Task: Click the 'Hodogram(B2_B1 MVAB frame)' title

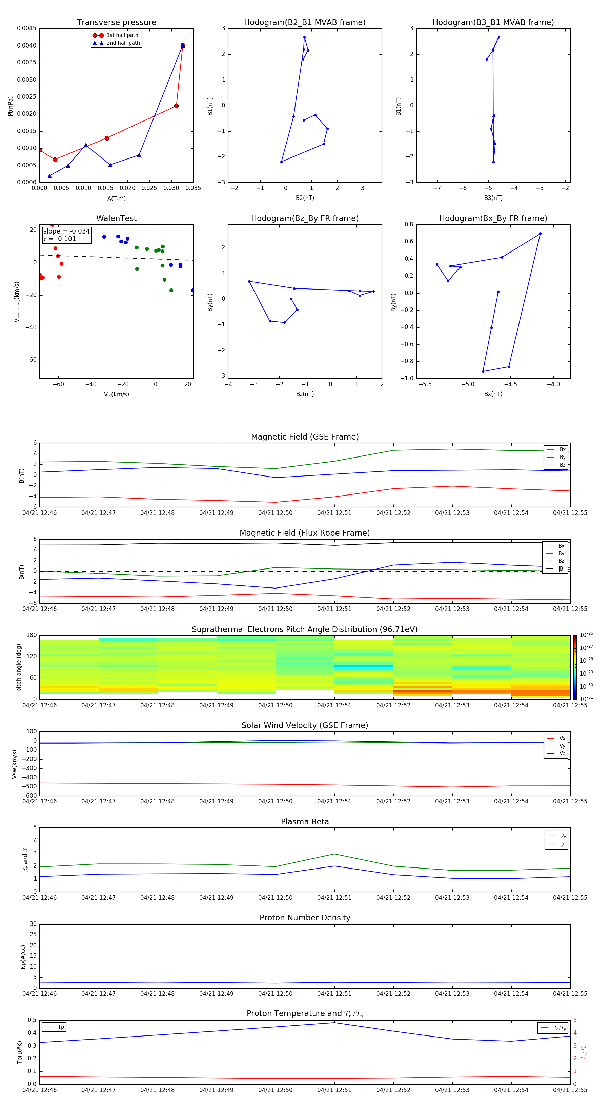Action: coord(305,23)
